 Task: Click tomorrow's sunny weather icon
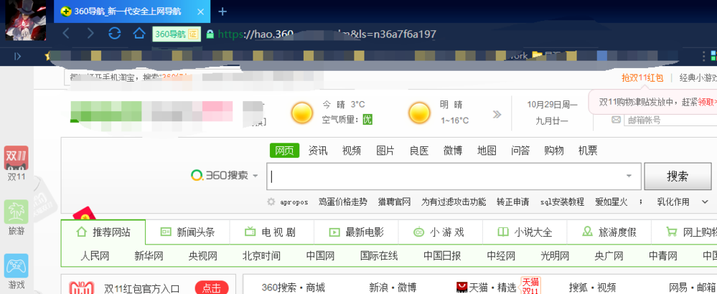pos(419,113)
